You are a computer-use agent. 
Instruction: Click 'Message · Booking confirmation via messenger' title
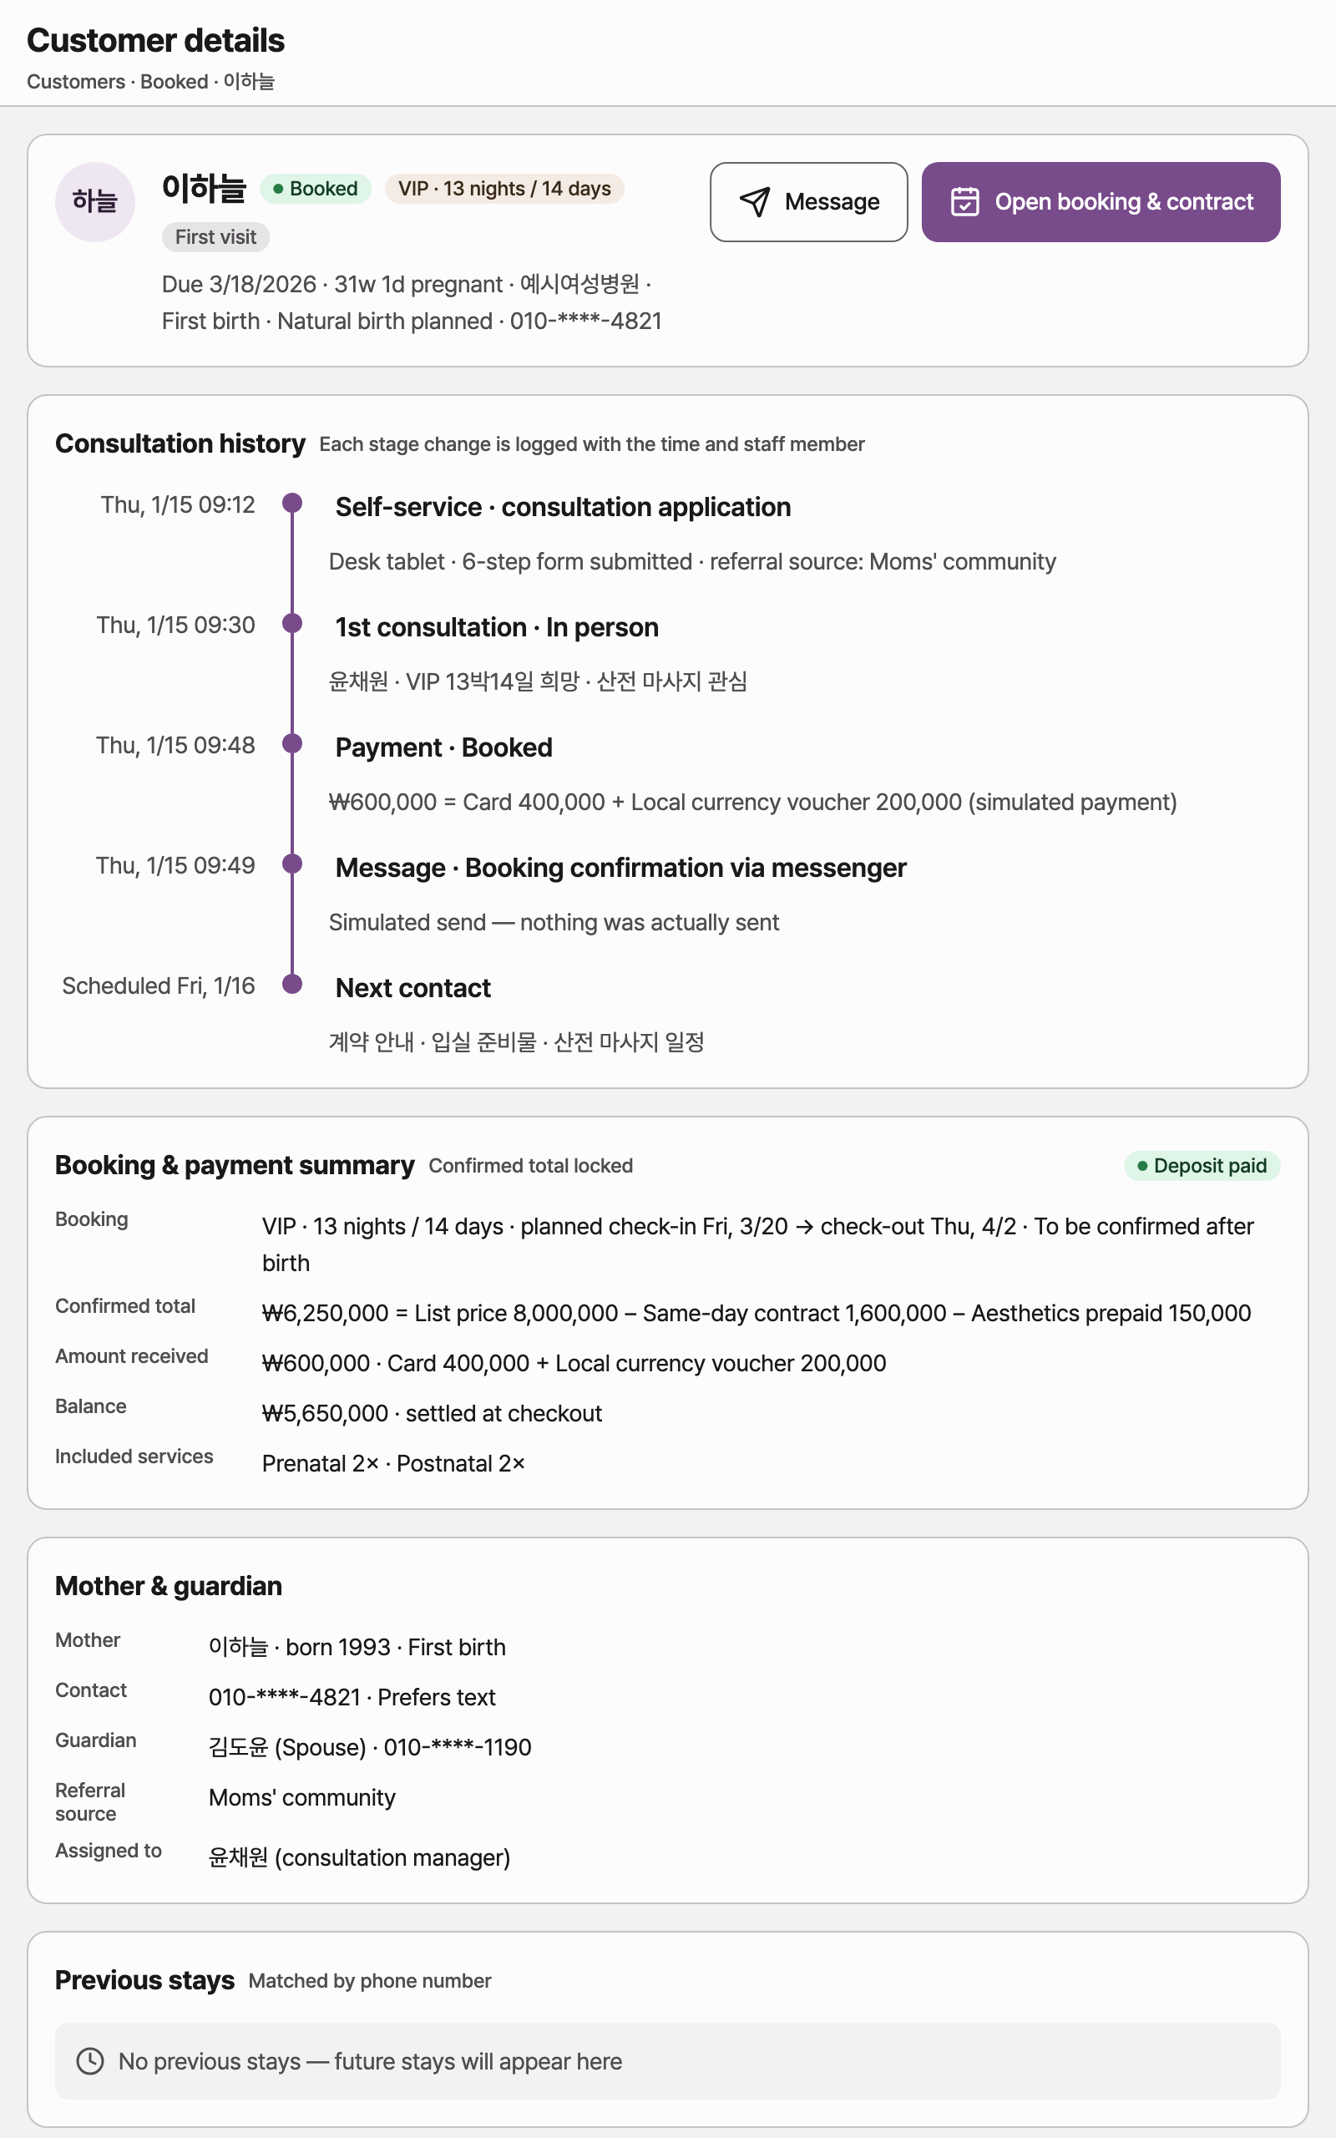coord(620,868)
